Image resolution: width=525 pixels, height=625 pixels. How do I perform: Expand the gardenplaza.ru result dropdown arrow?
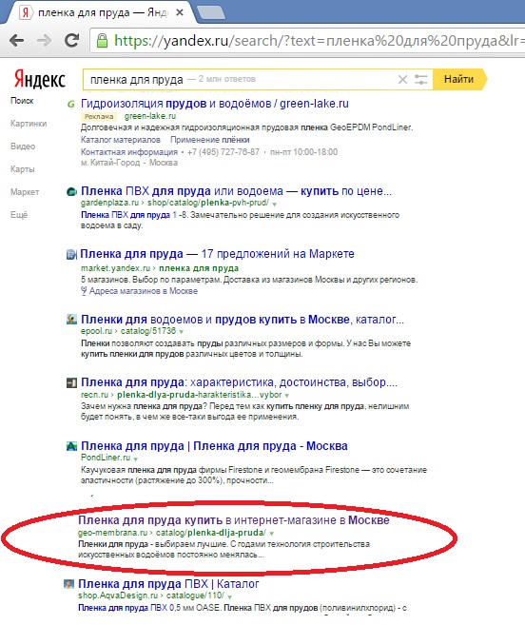(x=274, y=204)
